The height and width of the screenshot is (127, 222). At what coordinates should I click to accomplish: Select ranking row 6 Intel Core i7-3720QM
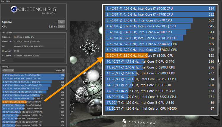pos(33,92)
